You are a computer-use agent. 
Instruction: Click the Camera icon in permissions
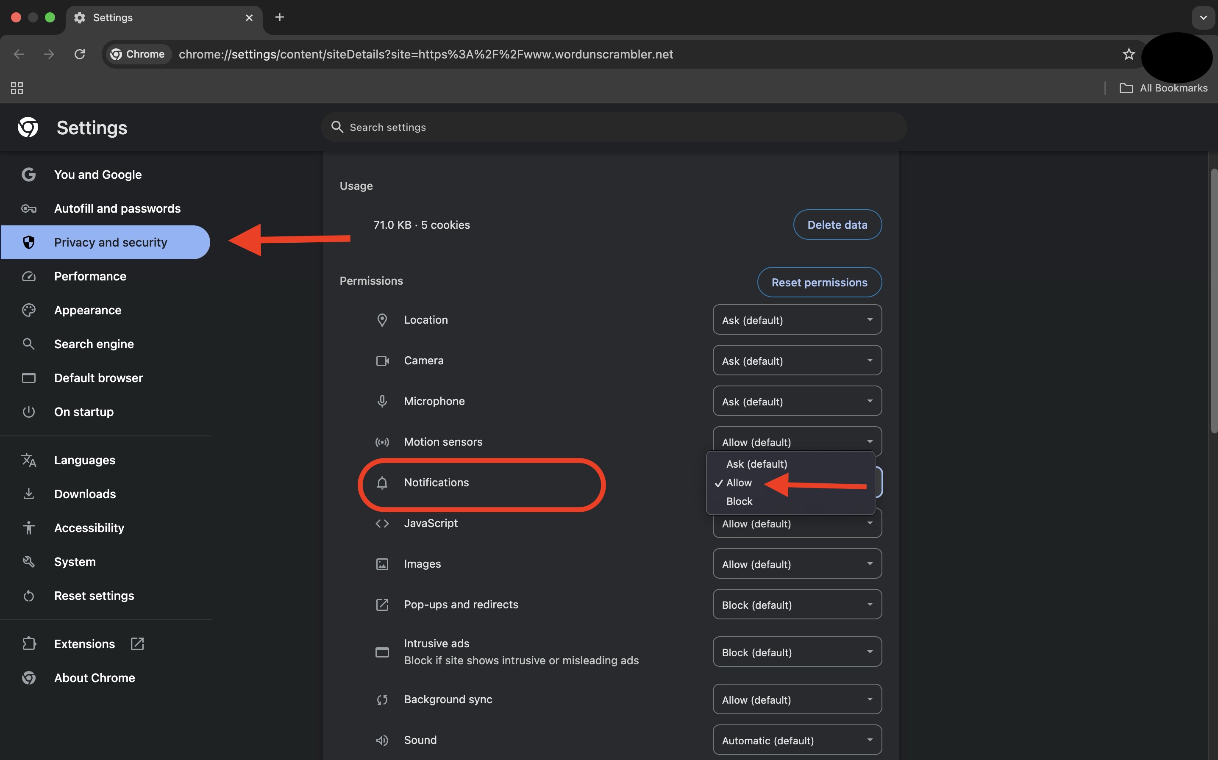(382, 361)
